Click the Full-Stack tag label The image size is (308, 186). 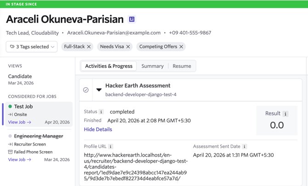click(x=74, y=47)
